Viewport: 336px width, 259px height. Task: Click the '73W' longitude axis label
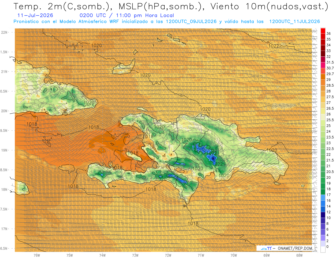tap(135, 256)
